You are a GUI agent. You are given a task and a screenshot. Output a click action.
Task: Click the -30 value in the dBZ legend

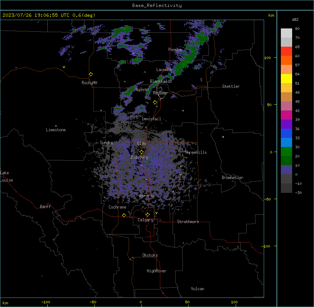click(298, 193)
